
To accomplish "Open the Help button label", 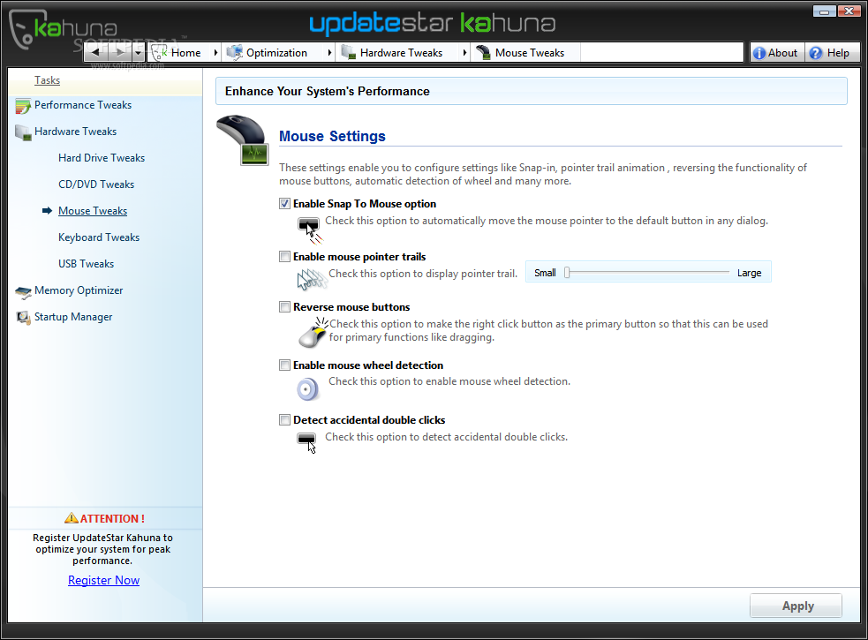I will [838, 53].
